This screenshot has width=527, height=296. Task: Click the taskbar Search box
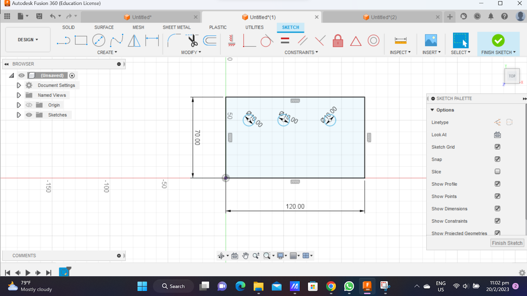[x=173, y=286]
